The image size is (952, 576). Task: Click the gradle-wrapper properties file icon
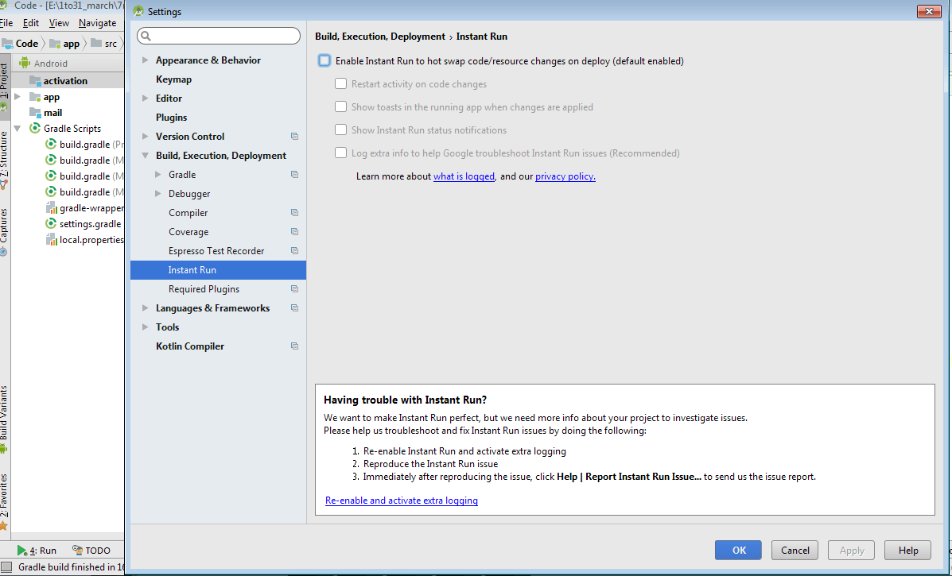[51, 208]
